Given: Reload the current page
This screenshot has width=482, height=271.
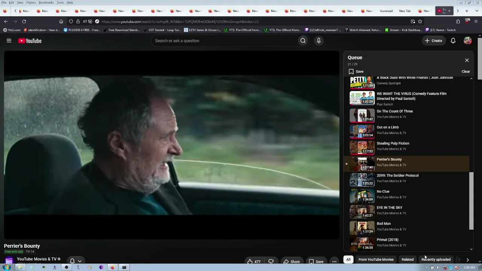Looking at the screenshot, I should (24, 21).
